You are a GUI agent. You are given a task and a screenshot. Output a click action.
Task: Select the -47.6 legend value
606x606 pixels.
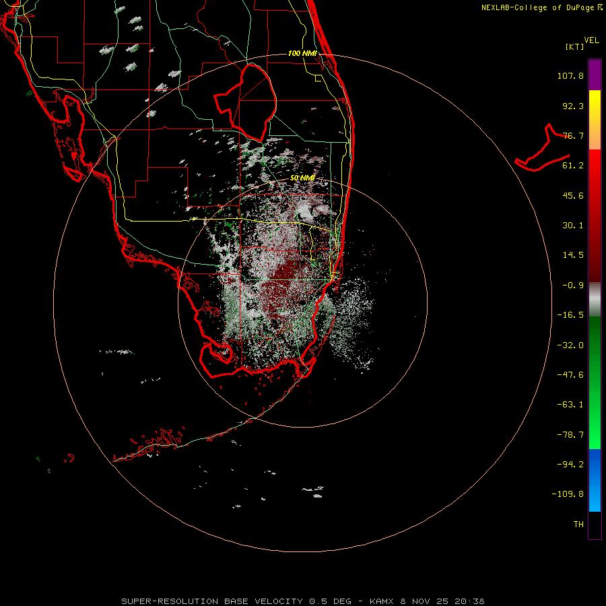pos(570,375)
